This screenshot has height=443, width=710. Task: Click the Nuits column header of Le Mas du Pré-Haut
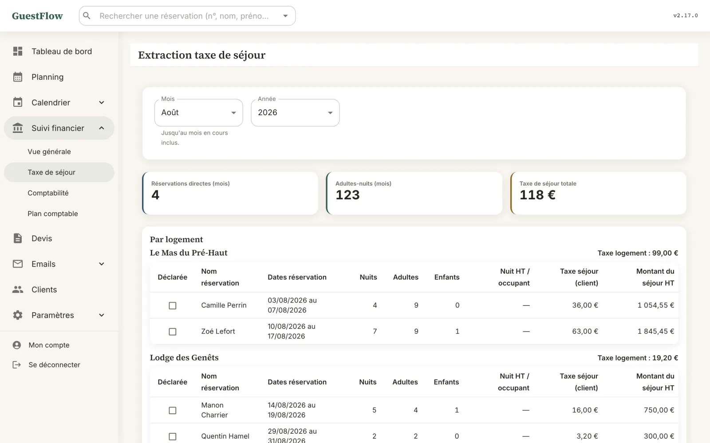click(x=368, y=277)
